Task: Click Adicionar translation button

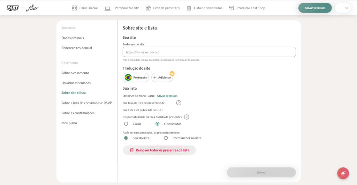Action: coord(162,78)
